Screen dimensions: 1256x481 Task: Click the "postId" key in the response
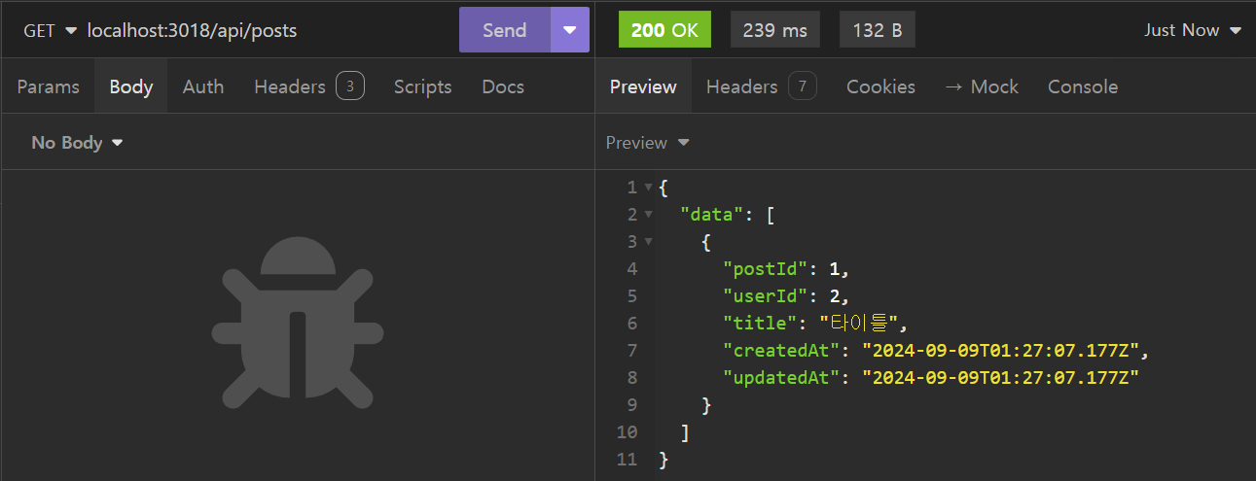pyautogui.click(x=765, y=268)
